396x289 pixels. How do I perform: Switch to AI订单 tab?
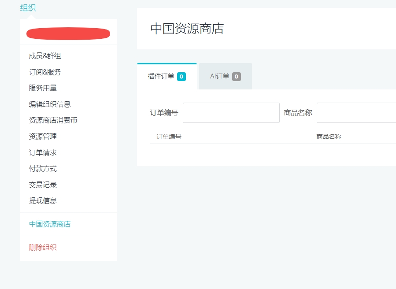click(x=226, y=76)
